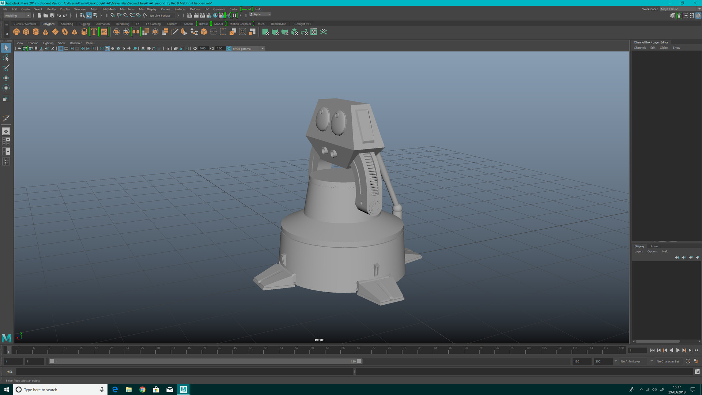Toggle viewport grid display button
This screenshot has width=702, height=395.
point(61,48)
